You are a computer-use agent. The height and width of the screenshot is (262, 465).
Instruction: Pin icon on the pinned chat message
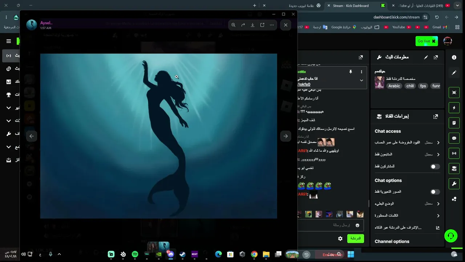[351, 72]
